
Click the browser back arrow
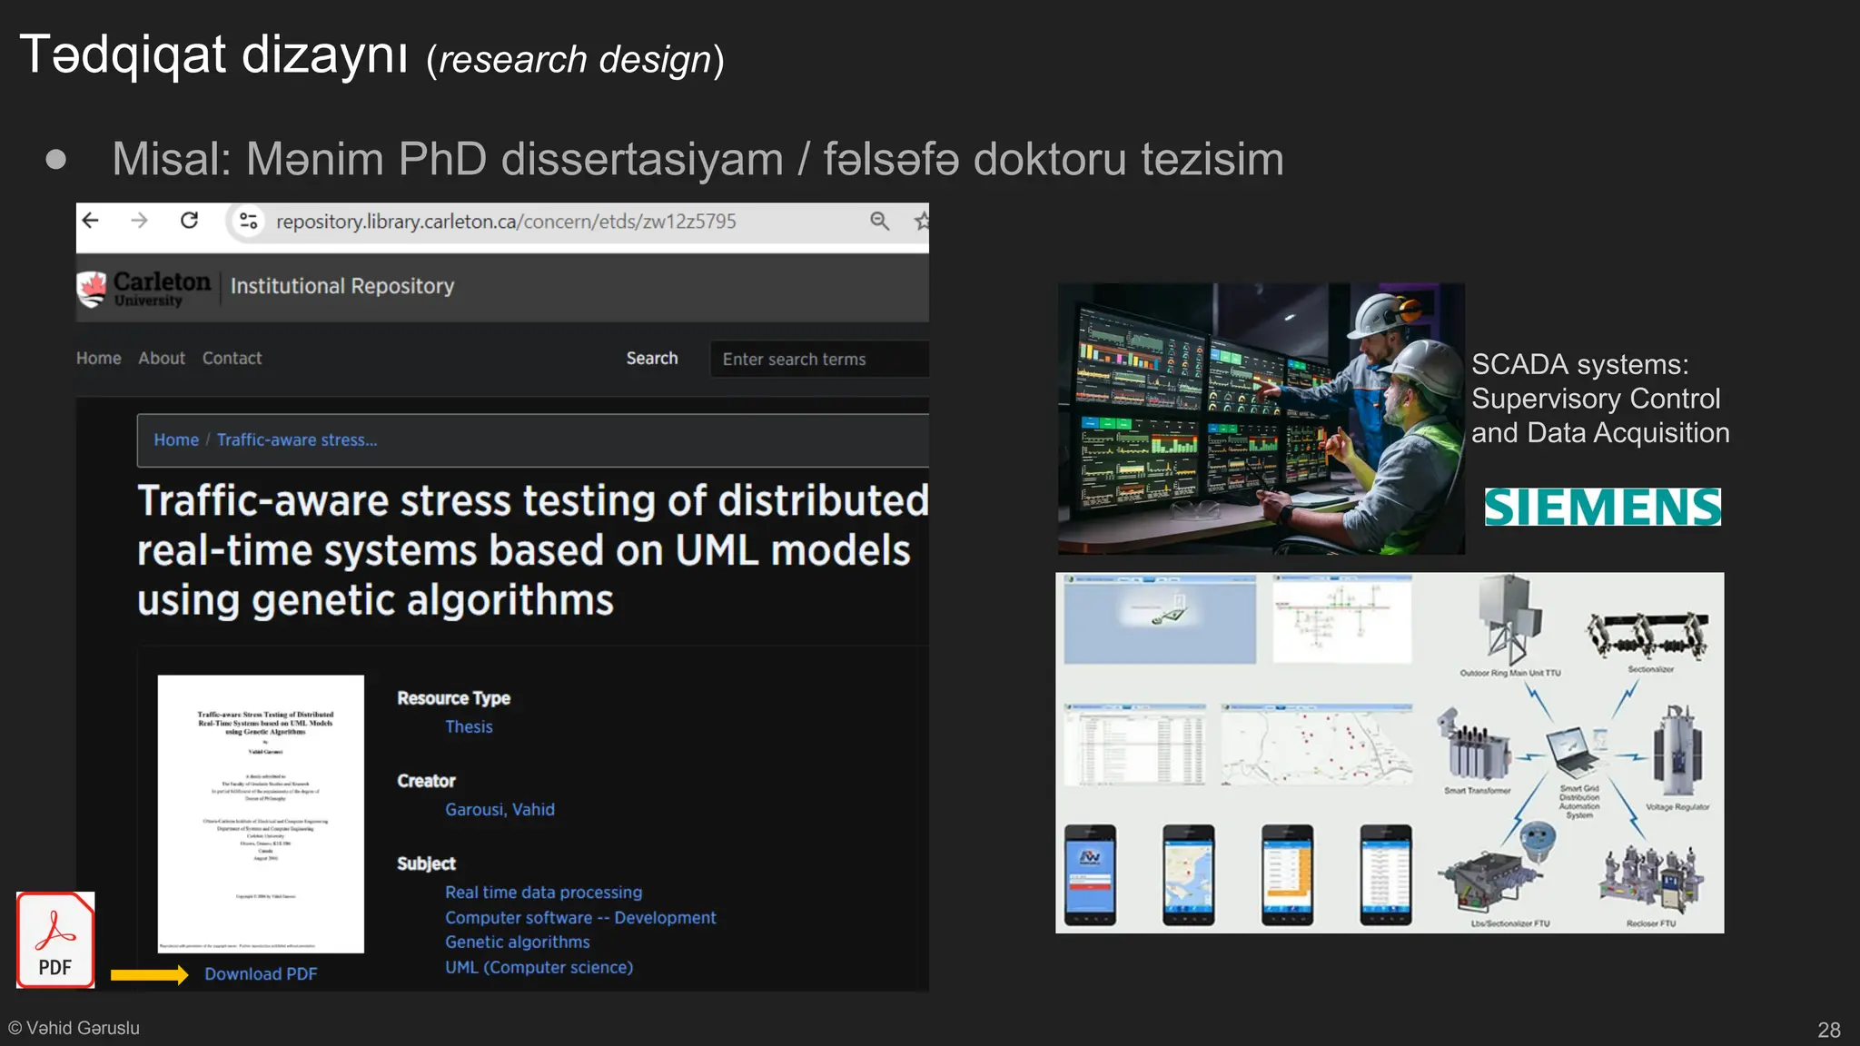coord(91,221)
